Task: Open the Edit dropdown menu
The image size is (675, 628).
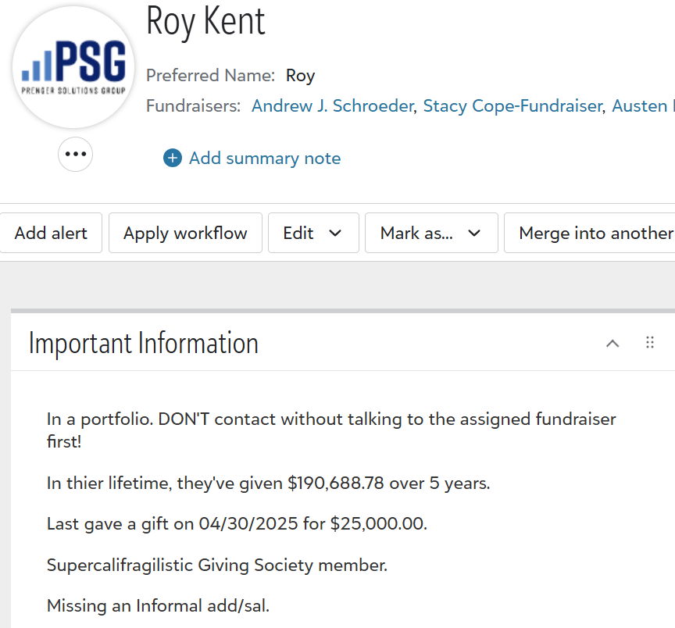Action: (x=313, y=233)
